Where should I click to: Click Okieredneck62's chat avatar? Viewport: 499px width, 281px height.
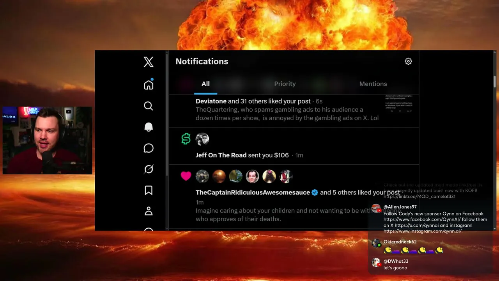pyautogui.click(x=376, y=244)
